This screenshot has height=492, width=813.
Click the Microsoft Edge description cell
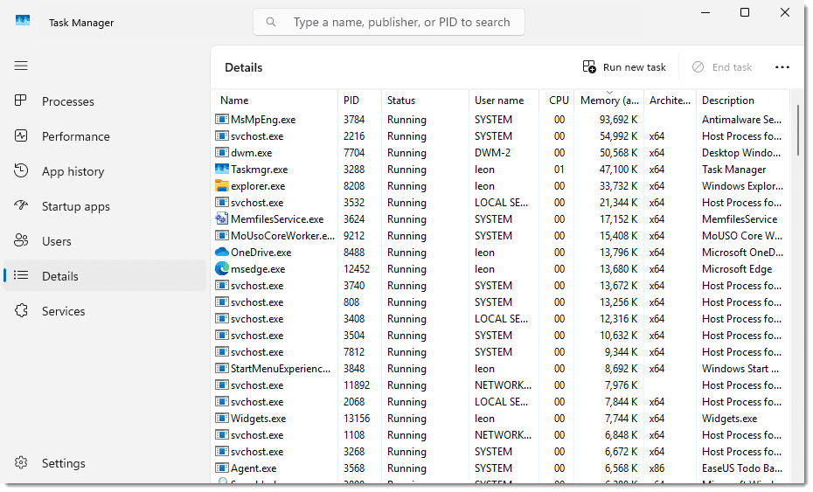[737, 268]
